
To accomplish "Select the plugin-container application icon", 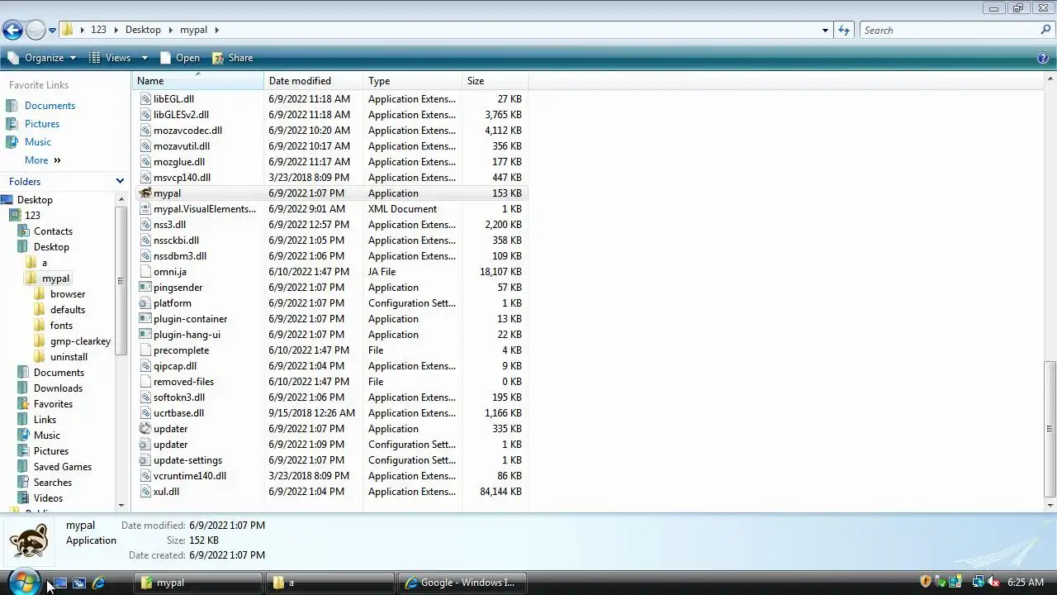I will tap(145, 319).
